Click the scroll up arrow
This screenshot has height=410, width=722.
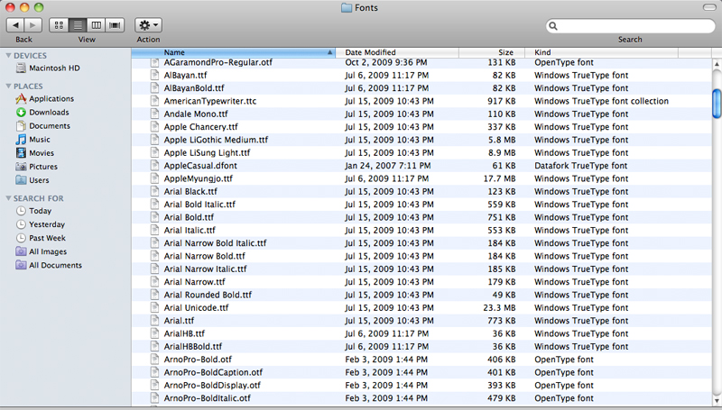tap(717, 65)
